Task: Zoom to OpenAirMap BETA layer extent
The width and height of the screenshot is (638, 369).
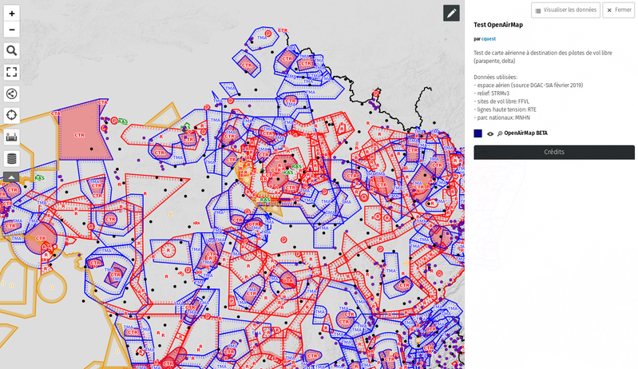Action: (500, 133)
